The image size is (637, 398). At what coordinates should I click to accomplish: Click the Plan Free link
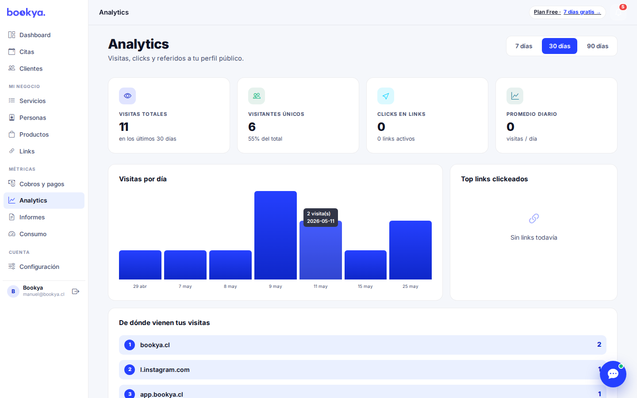pyautogui.click(x=547, y=12)
